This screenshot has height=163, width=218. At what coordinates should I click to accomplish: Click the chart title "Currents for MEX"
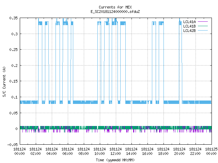pyautogui.click(x=115, y=7)
